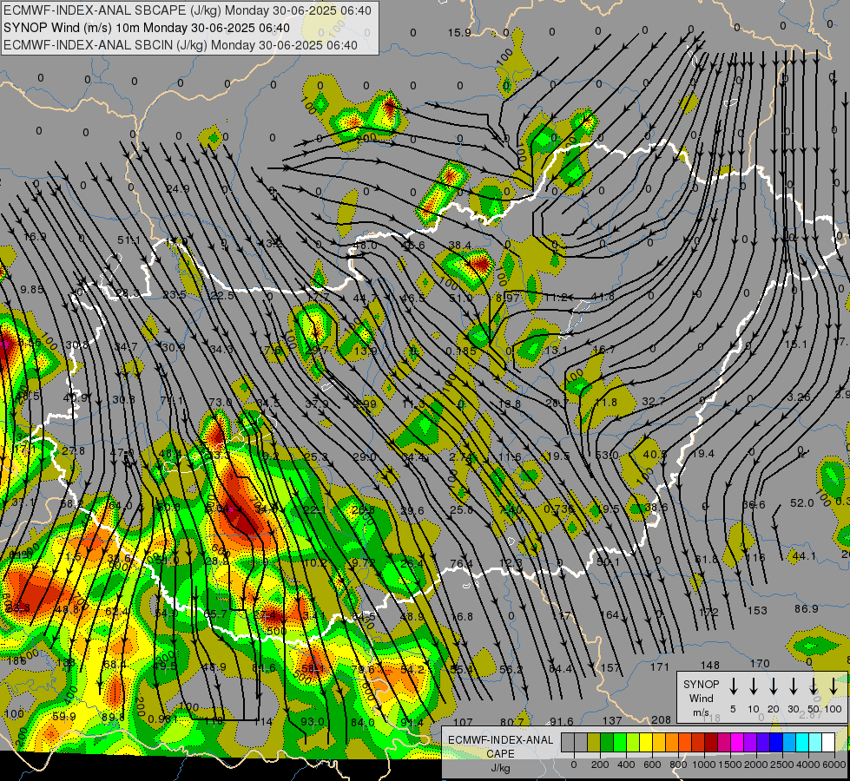The image size is (850, 781).
Task: Click the 170 grid value above the wind legend
Action: click(x=760, y=663)
